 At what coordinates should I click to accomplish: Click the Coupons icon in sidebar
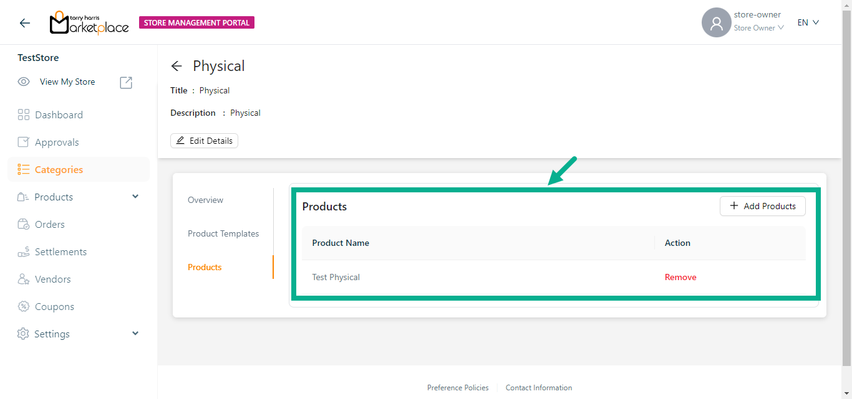tap(24, 306)
